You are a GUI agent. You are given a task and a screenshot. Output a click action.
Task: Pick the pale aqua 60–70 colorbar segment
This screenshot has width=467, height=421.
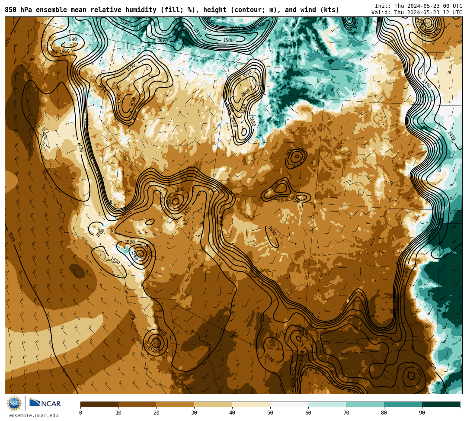point(327,404)
